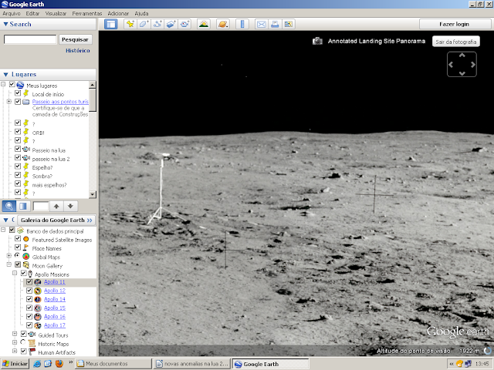The width and height of the screenshot is (494, 370).
Task: Expand the Global Maps tree node
Action: tap(8, 256)
